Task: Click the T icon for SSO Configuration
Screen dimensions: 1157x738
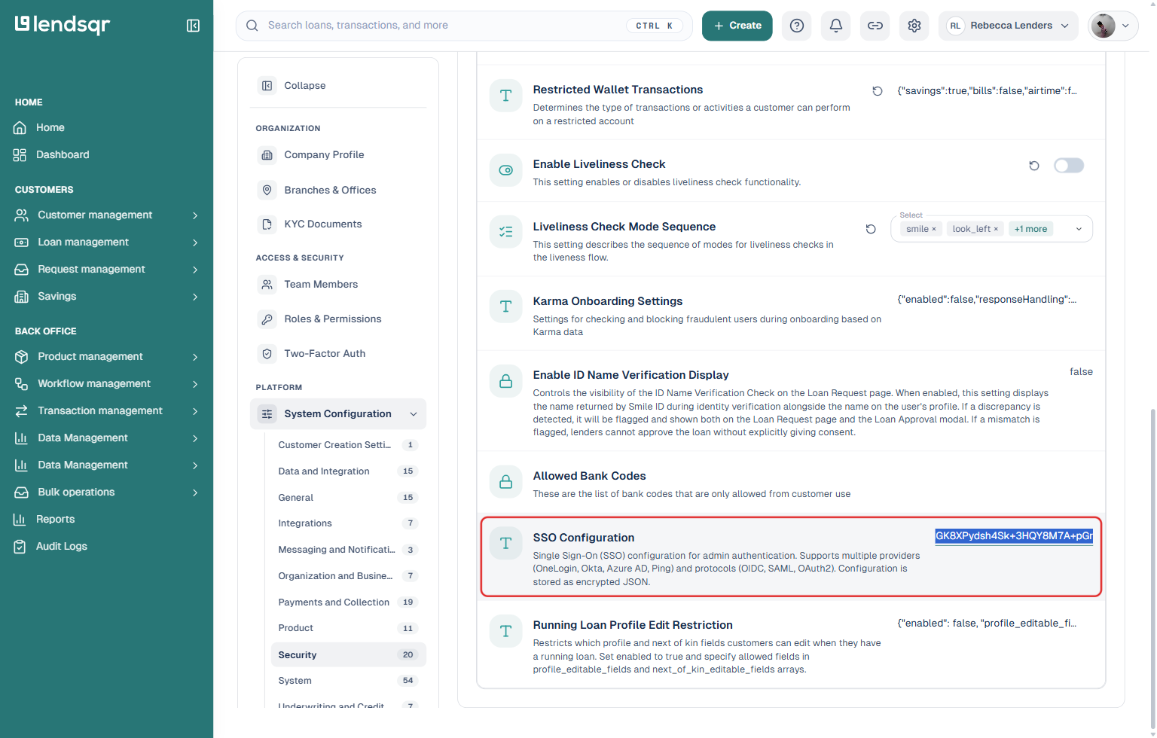Action: pos(506,543)
